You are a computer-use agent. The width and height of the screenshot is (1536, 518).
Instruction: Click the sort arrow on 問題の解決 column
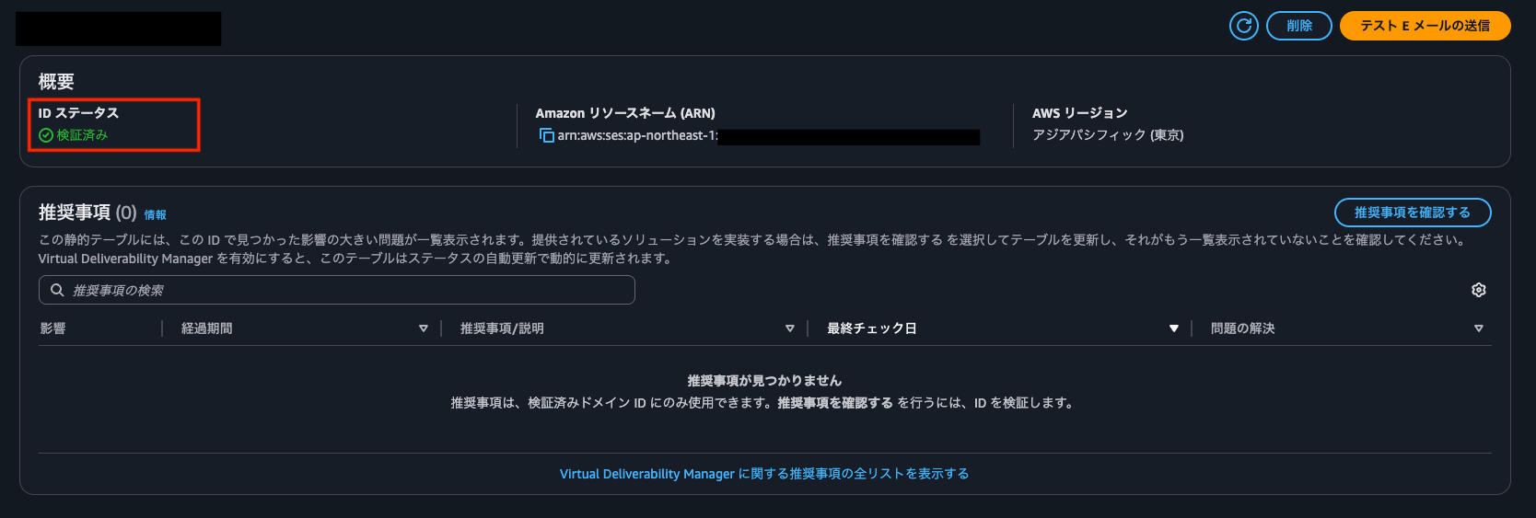tap(1478, 328)
